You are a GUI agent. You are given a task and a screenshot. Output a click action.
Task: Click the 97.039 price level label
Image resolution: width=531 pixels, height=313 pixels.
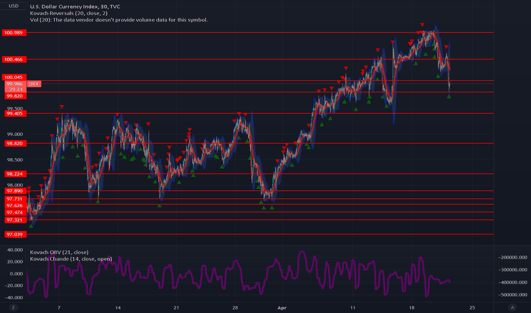click(x=15, y=234)
